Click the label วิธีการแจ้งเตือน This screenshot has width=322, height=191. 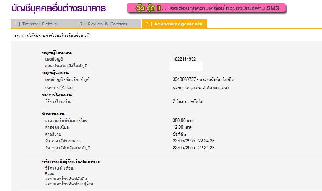(x=60, y=169)
